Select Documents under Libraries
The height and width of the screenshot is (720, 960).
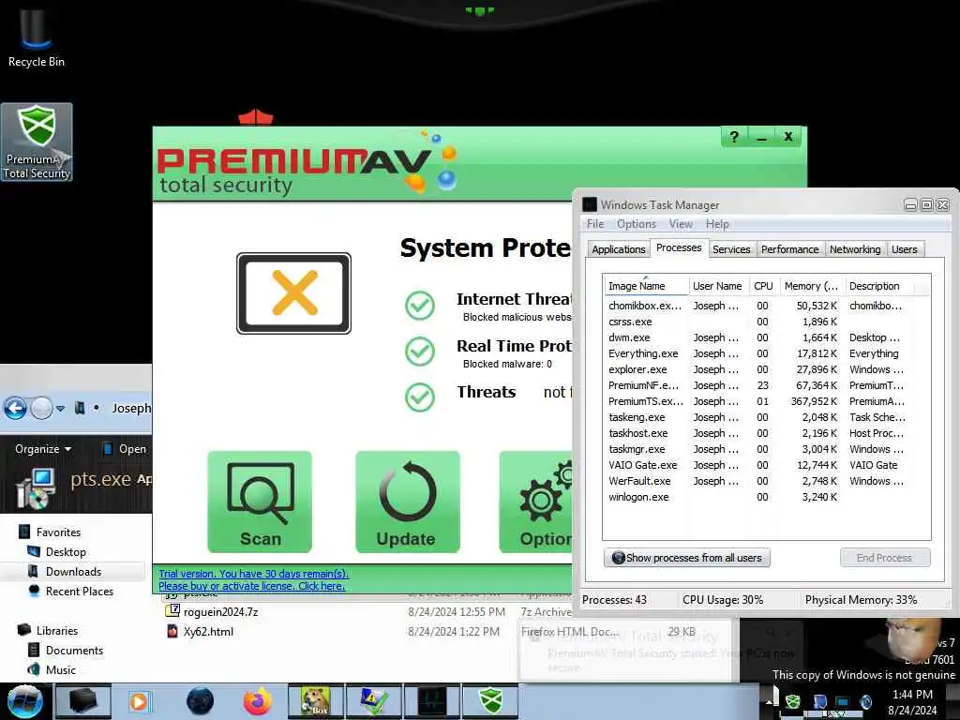[74, 650]
